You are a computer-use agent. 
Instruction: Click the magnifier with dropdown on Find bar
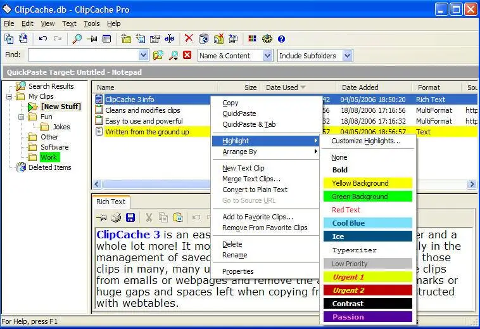[x=174, y=55]
